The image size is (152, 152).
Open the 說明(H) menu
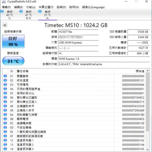[x=74, y=7]
